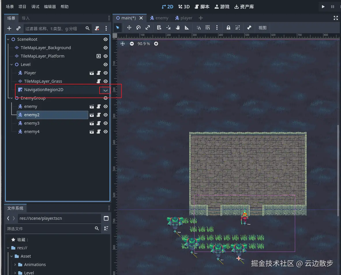
Task: Hide the TileMapLayer_Background node
Action: coord(106,48)
